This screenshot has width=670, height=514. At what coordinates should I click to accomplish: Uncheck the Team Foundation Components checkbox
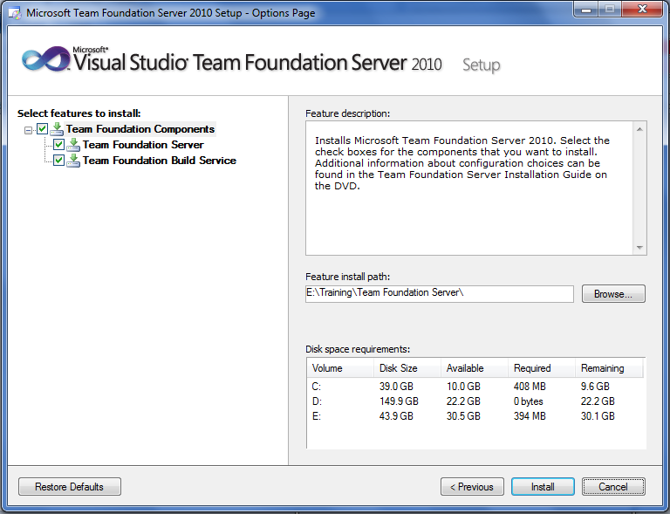pos(42,128)
